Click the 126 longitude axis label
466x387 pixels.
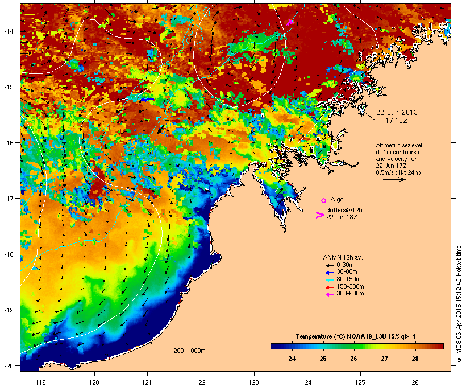click(414, 382)
